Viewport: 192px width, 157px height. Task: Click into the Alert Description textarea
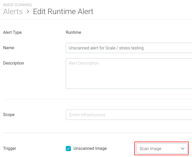point(129,74)
